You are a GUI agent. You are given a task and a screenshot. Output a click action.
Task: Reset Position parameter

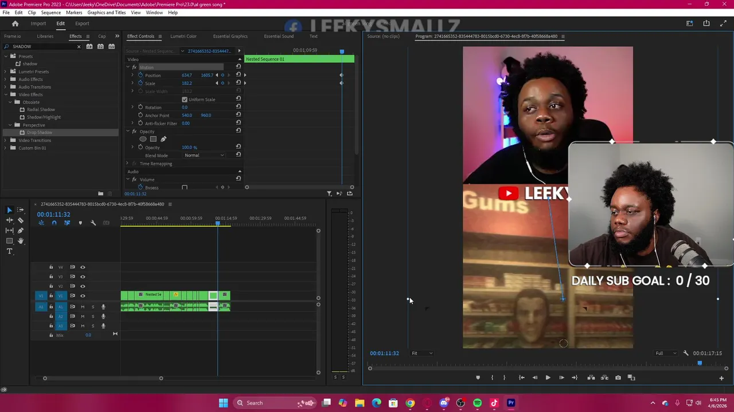click(238, 75)
